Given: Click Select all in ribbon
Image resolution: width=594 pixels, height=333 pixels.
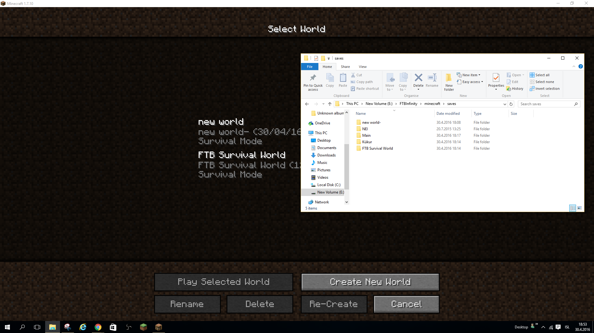Looking at the screenshot, I should click(540, 75).
